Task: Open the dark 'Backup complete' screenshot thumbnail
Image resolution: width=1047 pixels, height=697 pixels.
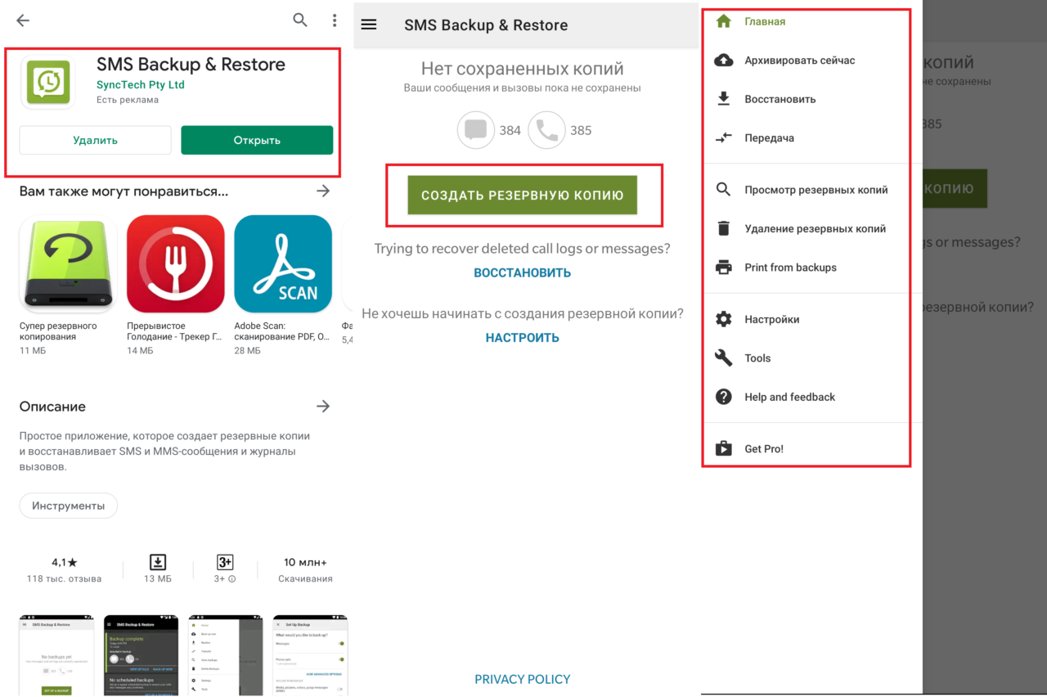Action: pos(141,656)
